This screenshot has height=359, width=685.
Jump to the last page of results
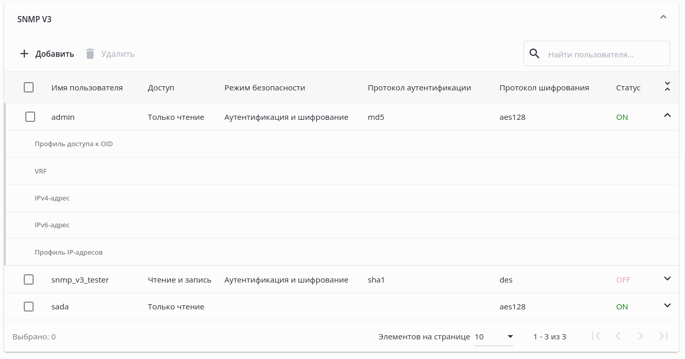pyautogui.click(x=663, y=336)
